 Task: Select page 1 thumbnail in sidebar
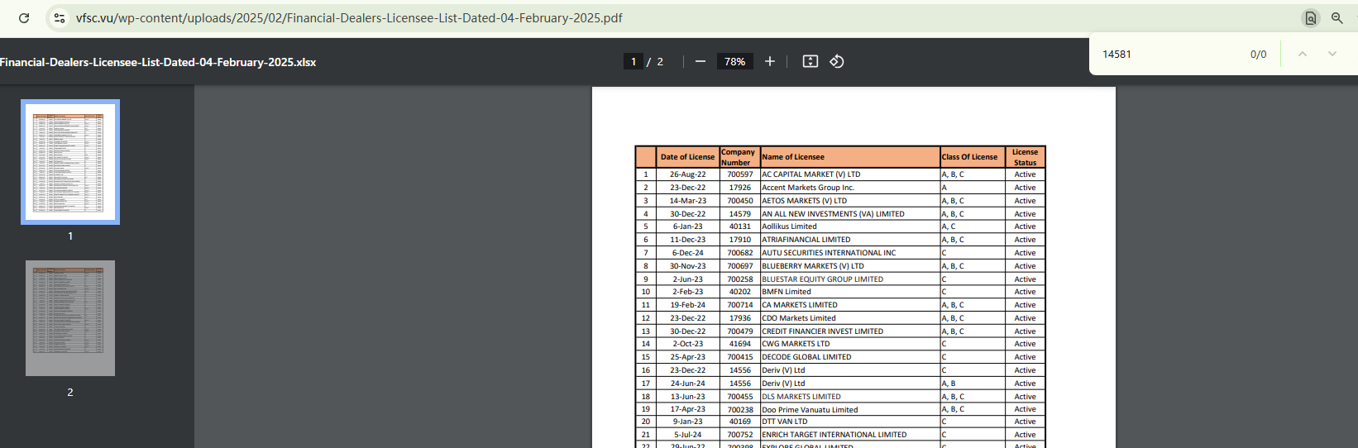point(70,162)
